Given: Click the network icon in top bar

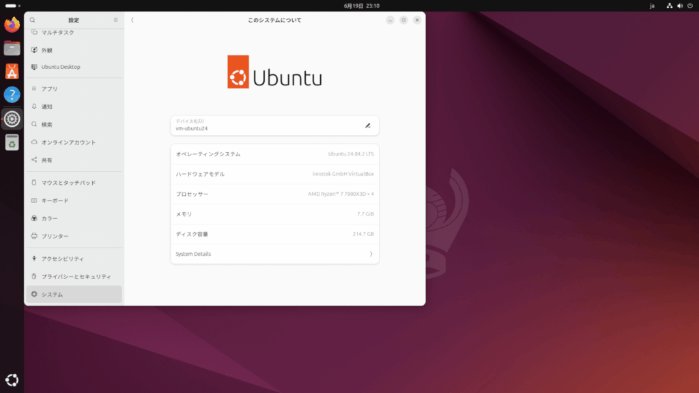Looking at the screenshot, I should pyautogui.click(x=669, y=5).
